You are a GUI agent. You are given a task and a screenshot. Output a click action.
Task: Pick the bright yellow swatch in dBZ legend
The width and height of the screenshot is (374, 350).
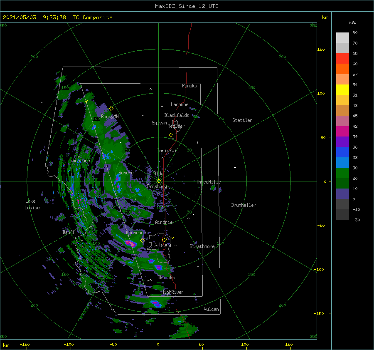pos(342,89)
